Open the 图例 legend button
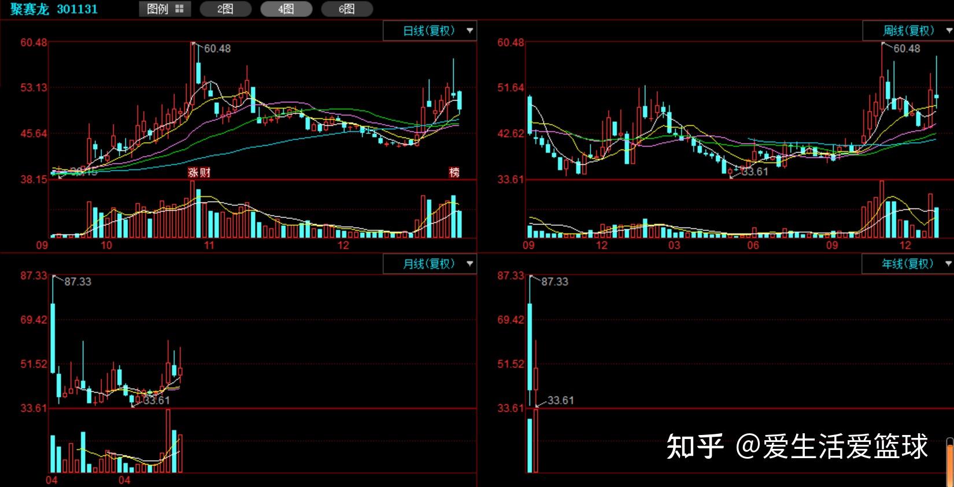The image size is (954, 487). pyautogui.click(x=165, y=9)
